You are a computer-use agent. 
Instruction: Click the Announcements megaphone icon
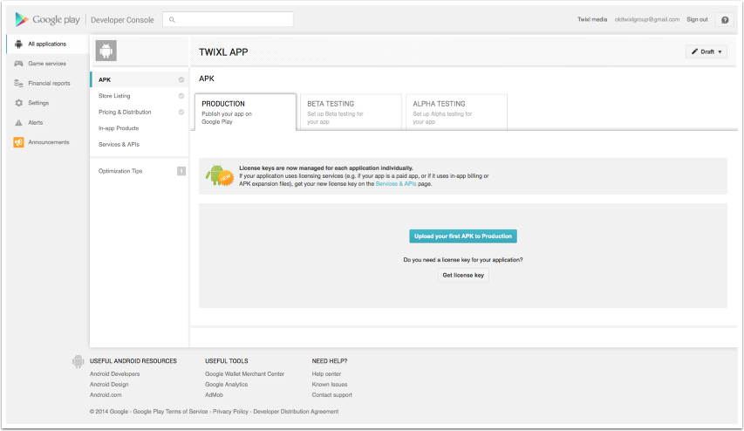click(18, 142)
